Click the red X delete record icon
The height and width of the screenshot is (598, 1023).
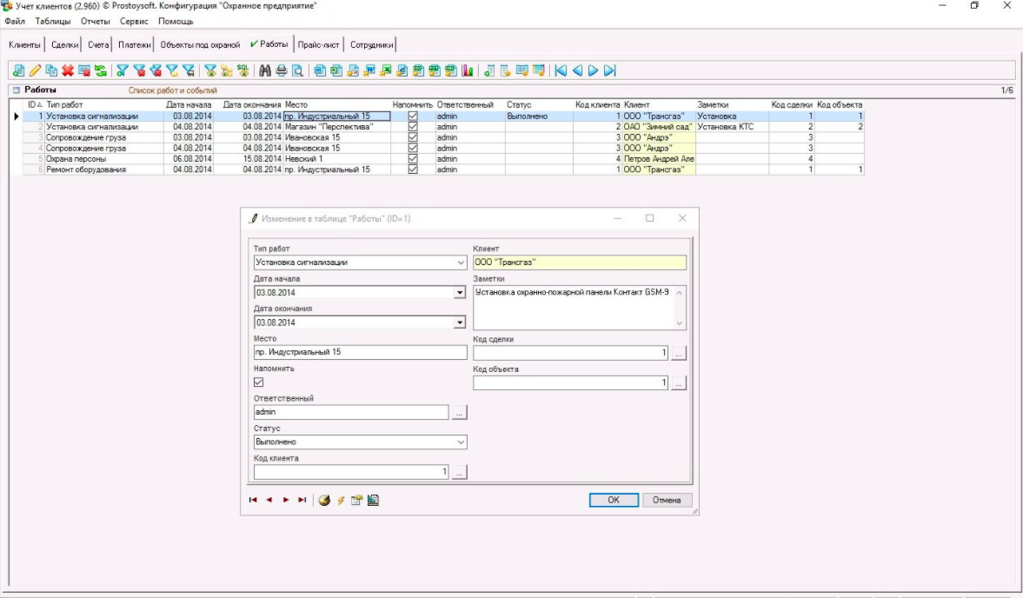pyautogui.click(x=68, y=70)
